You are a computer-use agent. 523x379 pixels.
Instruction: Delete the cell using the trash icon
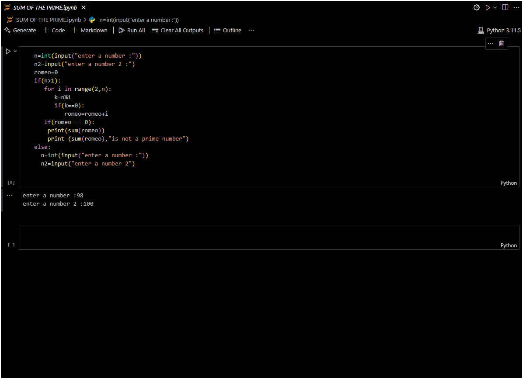501,43
